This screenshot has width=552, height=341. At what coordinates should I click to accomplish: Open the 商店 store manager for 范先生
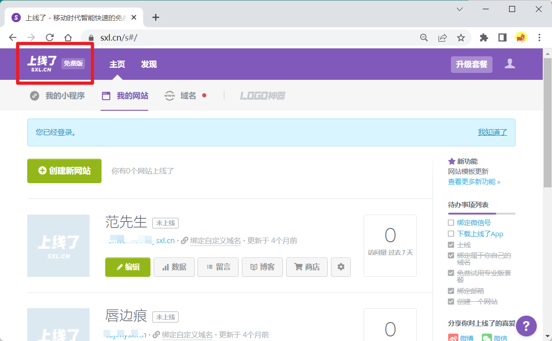click(306, 267)
